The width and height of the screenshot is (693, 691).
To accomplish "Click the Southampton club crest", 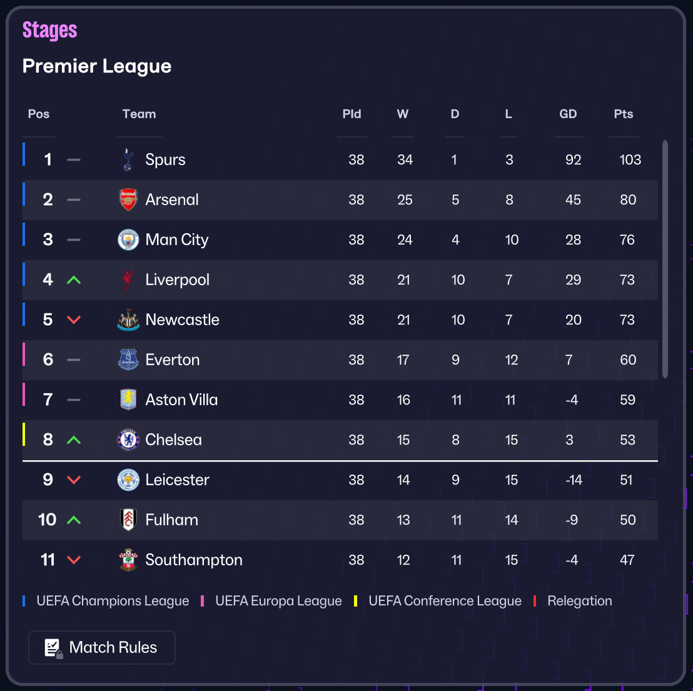I will tap(128, 560).
